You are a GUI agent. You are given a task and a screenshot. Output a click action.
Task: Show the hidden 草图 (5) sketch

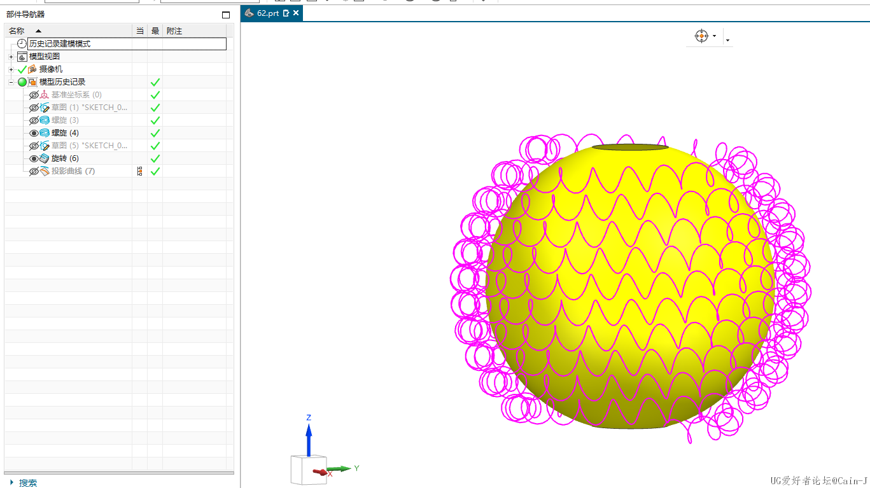pyautogui.click(x=34, y=146)
